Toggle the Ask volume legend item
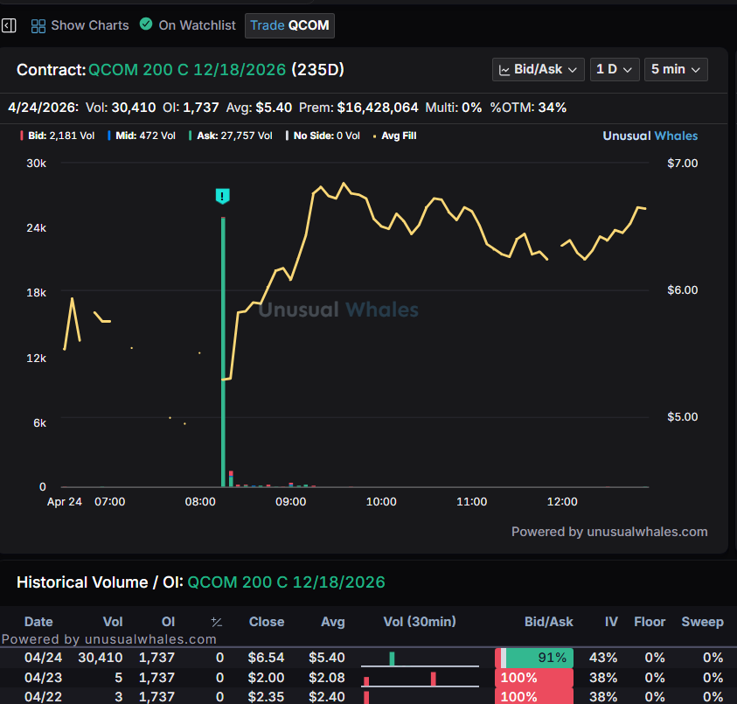Screen dimensions: 737x704 pos(230,136)
